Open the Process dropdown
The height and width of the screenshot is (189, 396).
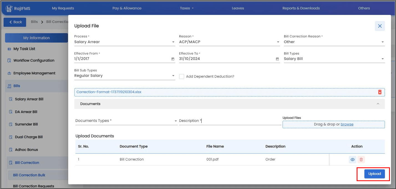tap(125, 42)
